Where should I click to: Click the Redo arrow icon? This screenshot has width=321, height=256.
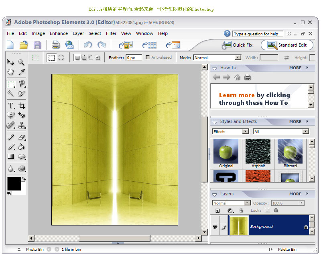[102, 45]
